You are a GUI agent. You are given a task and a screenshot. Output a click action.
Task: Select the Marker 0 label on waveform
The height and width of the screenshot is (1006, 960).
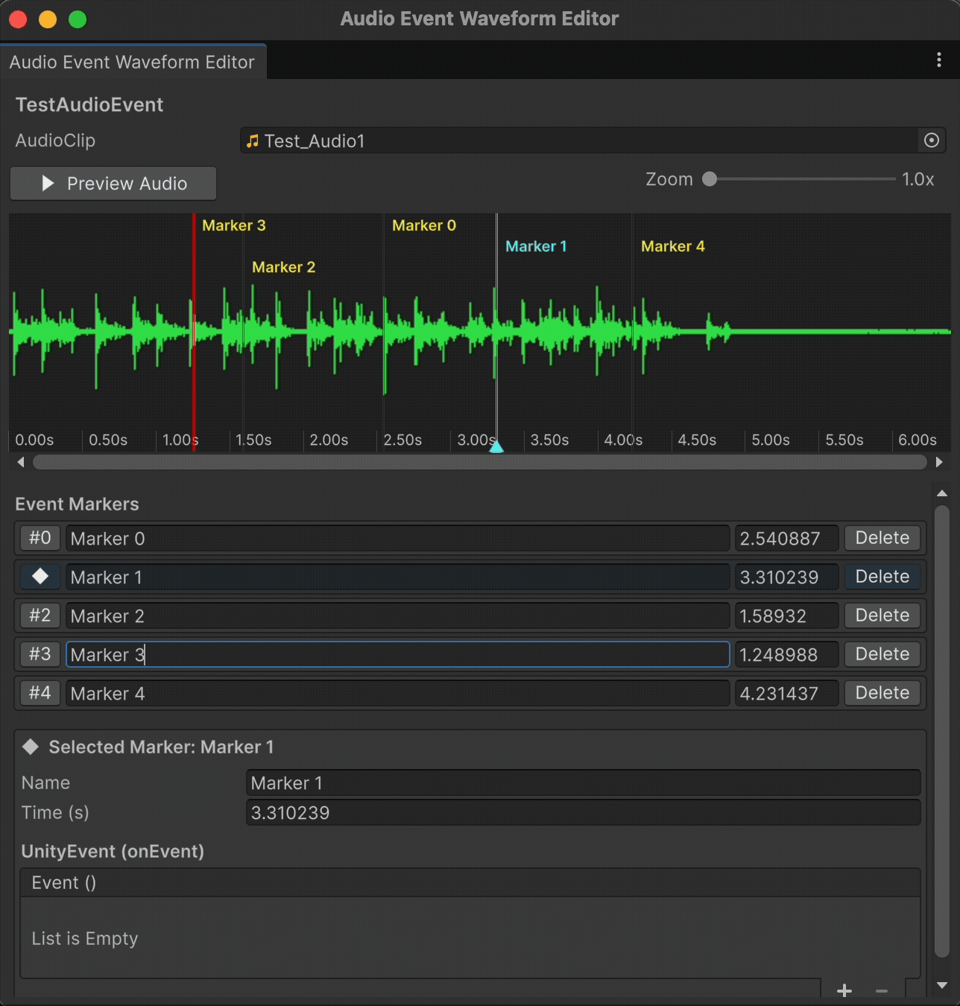(x=424, y=225)
